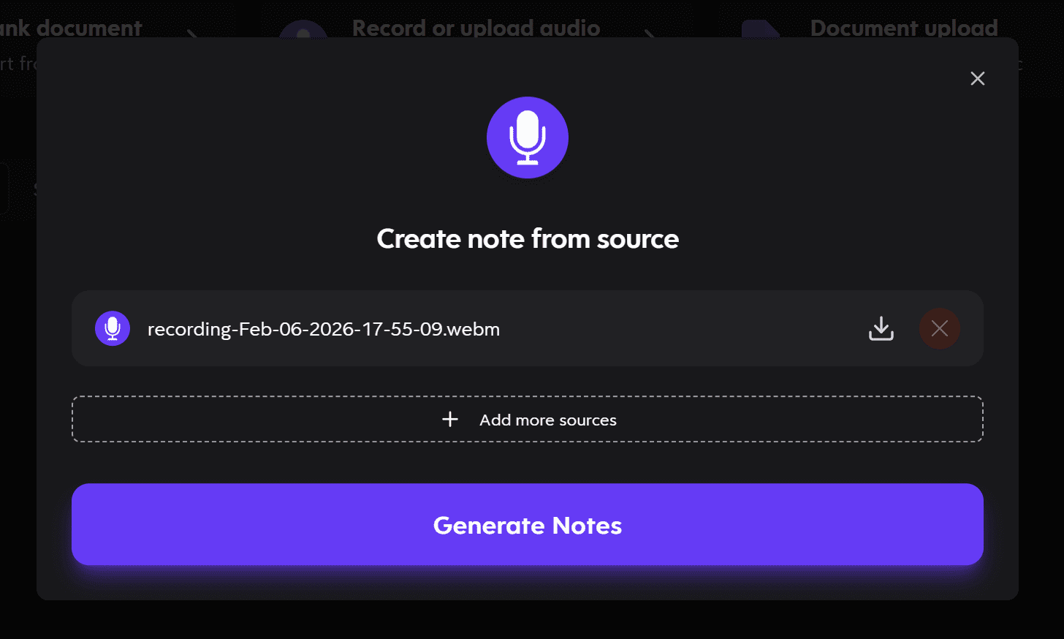
Task: Select the microphone icon beside the webm filename
Action: (x=113, y=328)
